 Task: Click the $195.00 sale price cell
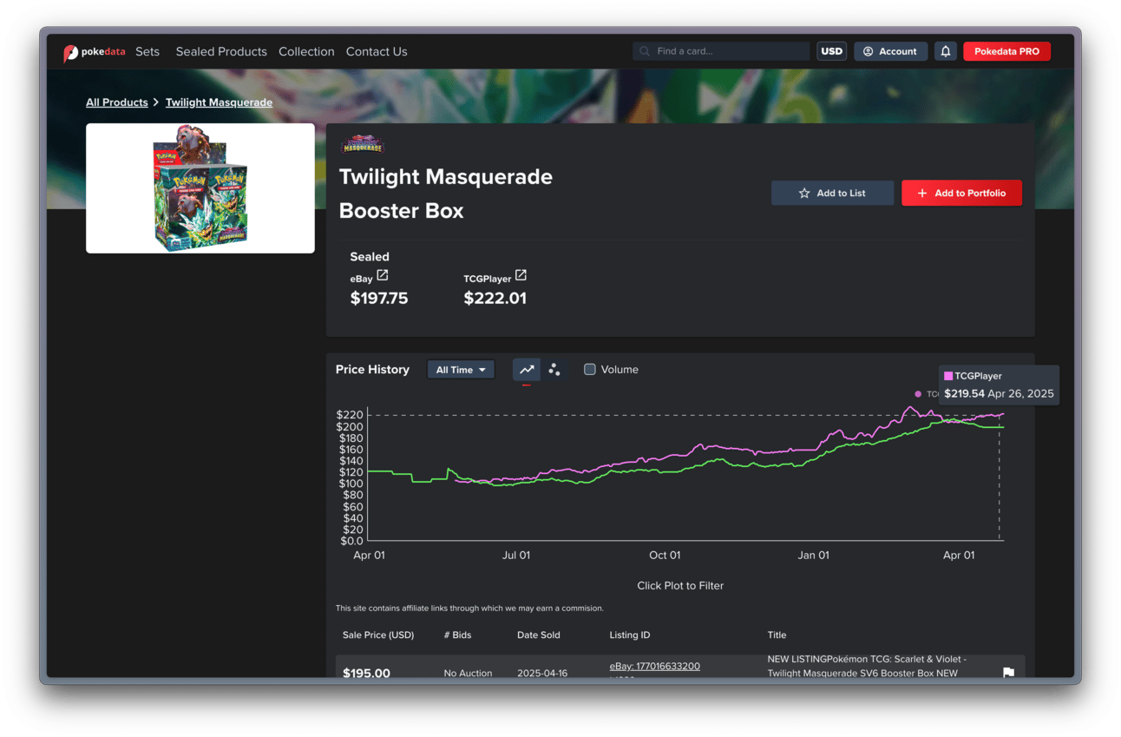pos(366,673)
